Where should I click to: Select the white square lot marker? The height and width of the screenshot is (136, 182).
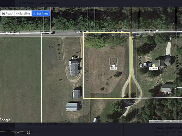113,61
